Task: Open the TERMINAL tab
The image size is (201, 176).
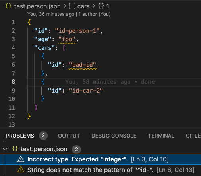Action: (161, 136)
